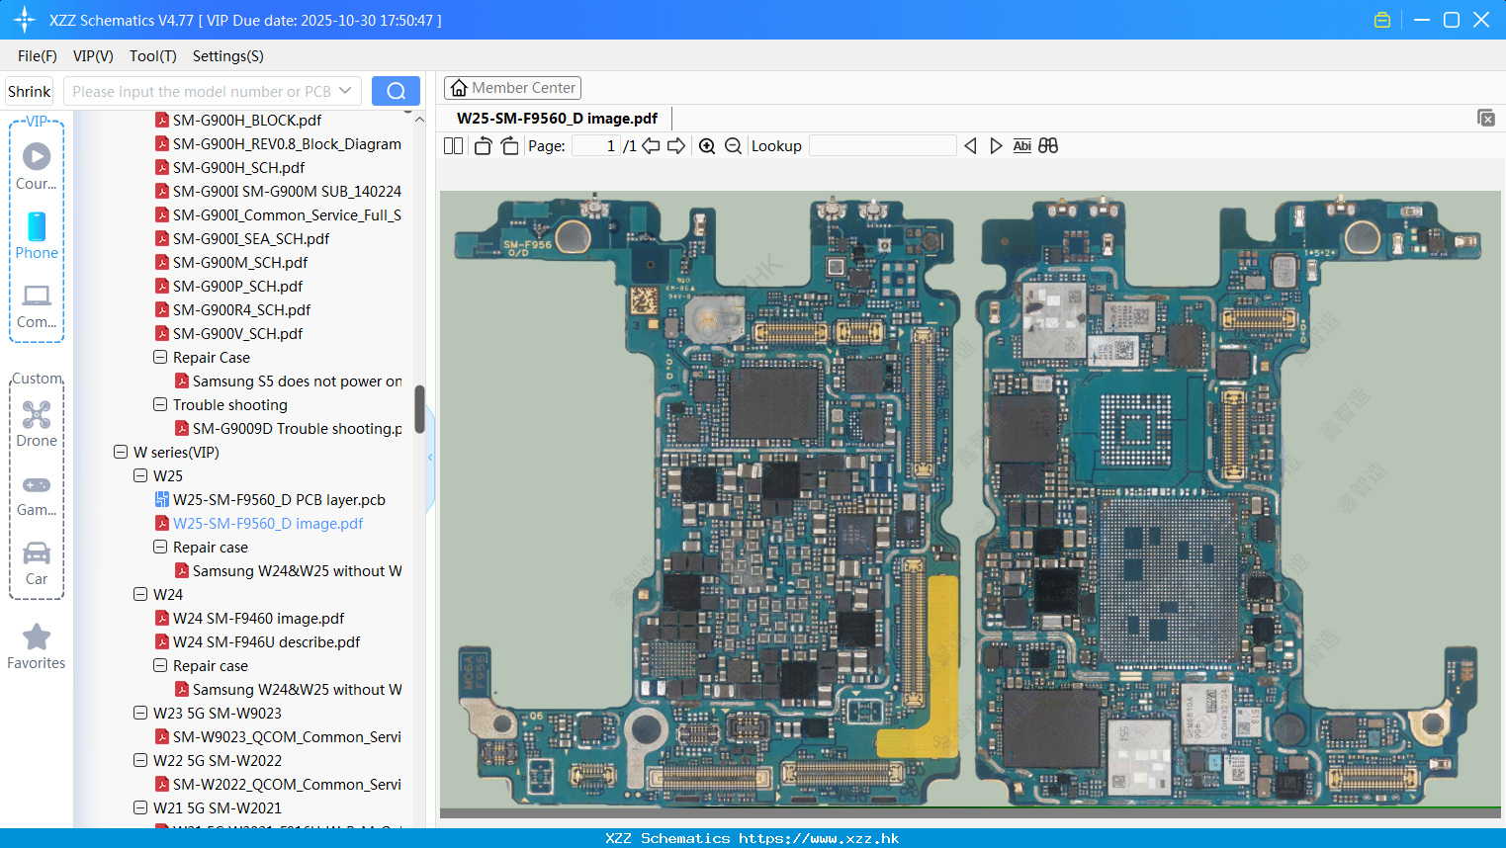Viewport: 1506px width, 848px height.
Task: Open W25-SM-F9560_D image.pdf in tree
Action: pyautogui.click(x=268, y=523)
